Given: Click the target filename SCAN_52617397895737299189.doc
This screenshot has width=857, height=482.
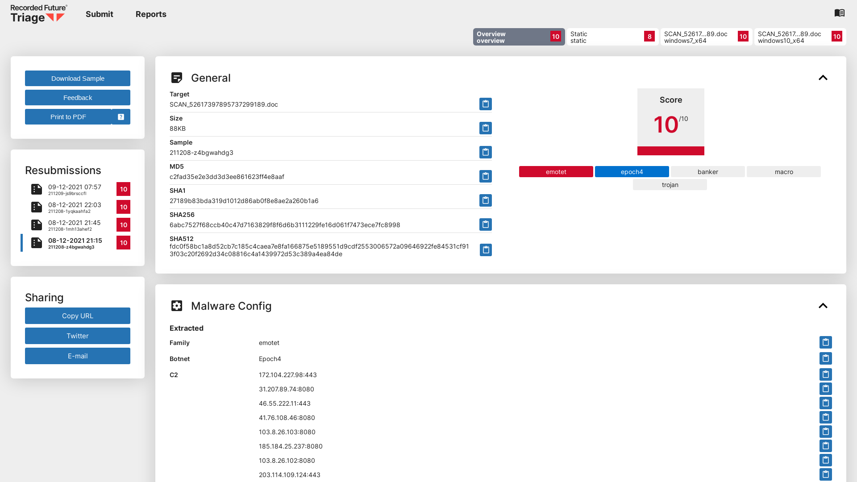Looking at the screenshot, I should point(224,104).
